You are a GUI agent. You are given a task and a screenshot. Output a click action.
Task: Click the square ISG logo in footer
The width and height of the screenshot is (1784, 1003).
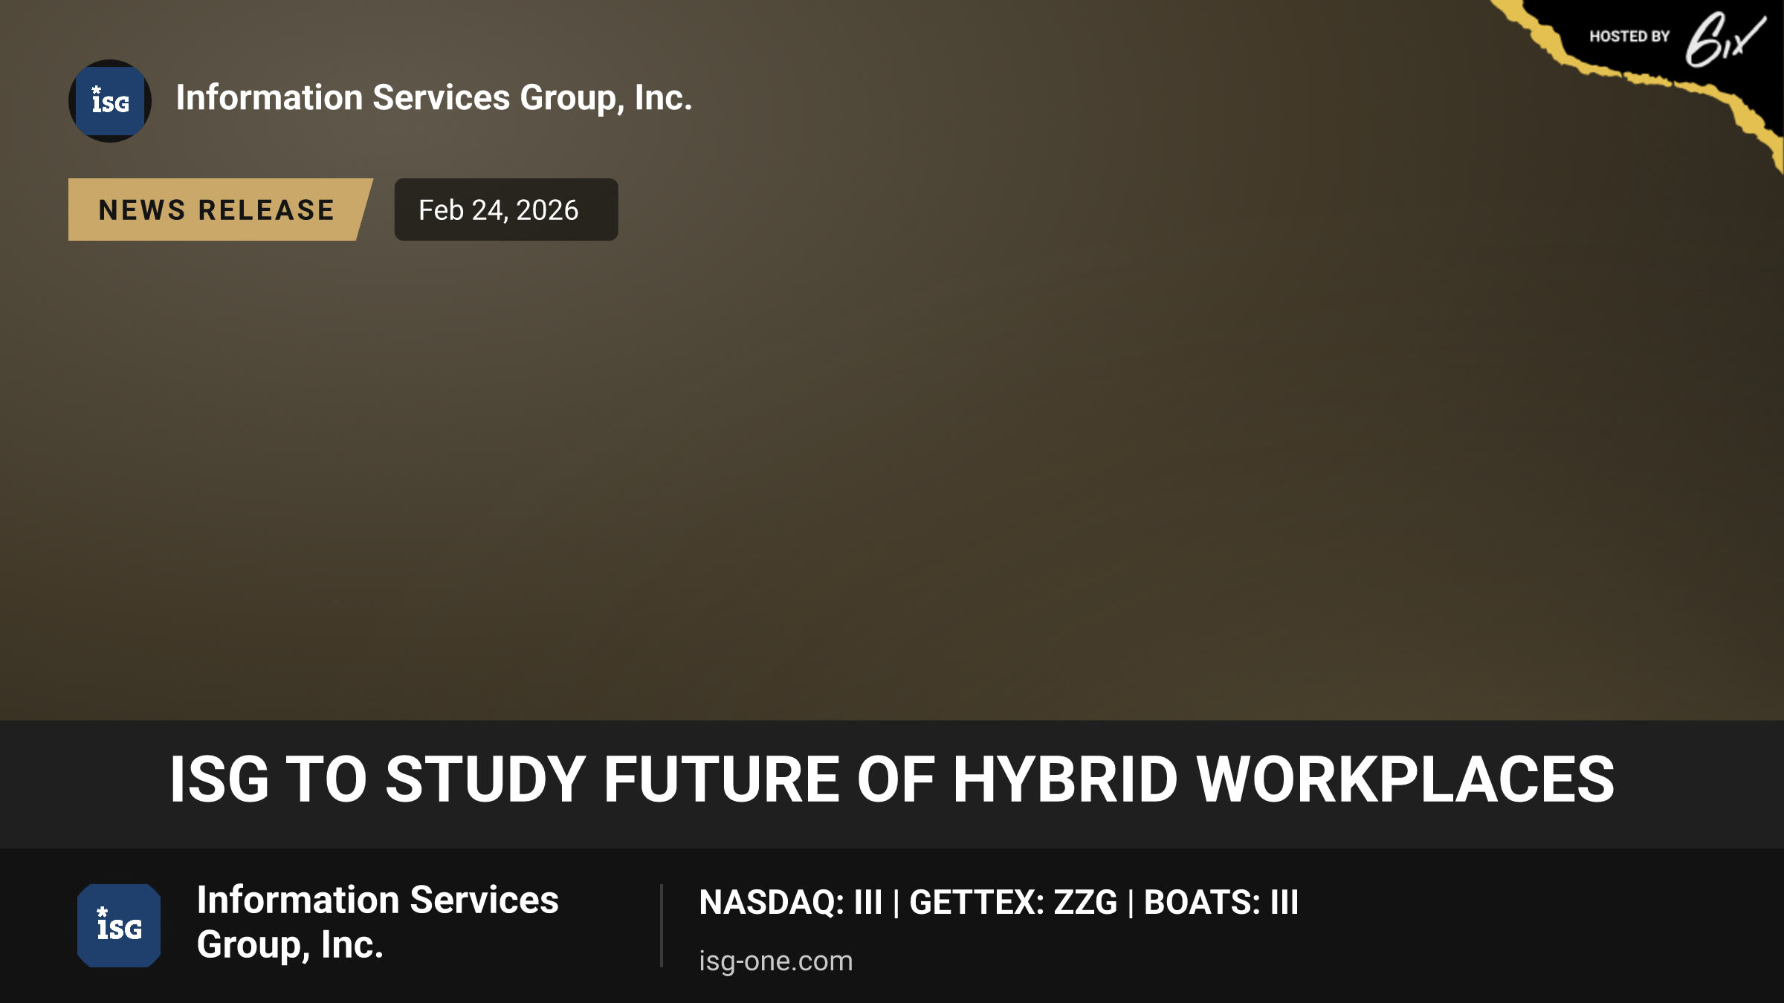pos(119,926)
